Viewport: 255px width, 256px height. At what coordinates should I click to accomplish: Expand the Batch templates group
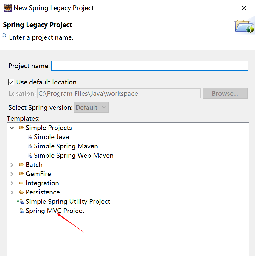click(x=12, y=165)
